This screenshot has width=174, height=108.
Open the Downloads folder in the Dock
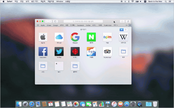[x=149, y=104]
